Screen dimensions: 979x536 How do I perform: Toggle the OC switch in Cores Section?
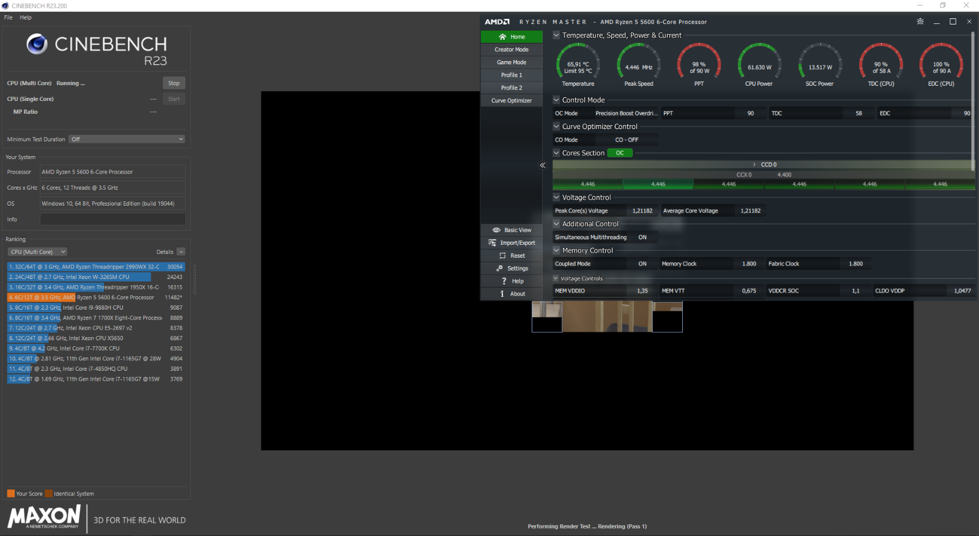(620, 153)
